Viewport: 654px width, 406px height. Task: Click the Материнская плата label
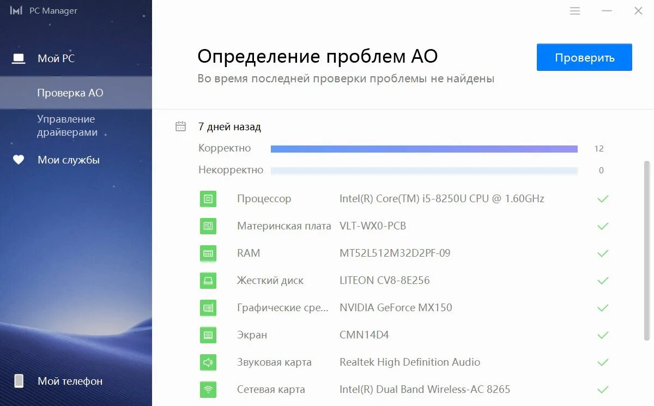[284, 226]
